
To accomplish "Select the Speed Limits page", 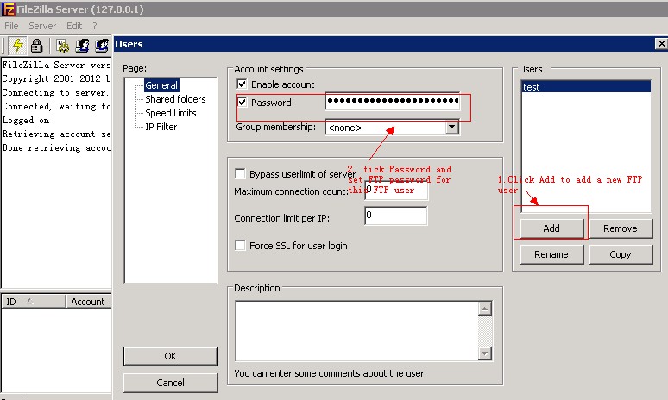I will point(170,113).
